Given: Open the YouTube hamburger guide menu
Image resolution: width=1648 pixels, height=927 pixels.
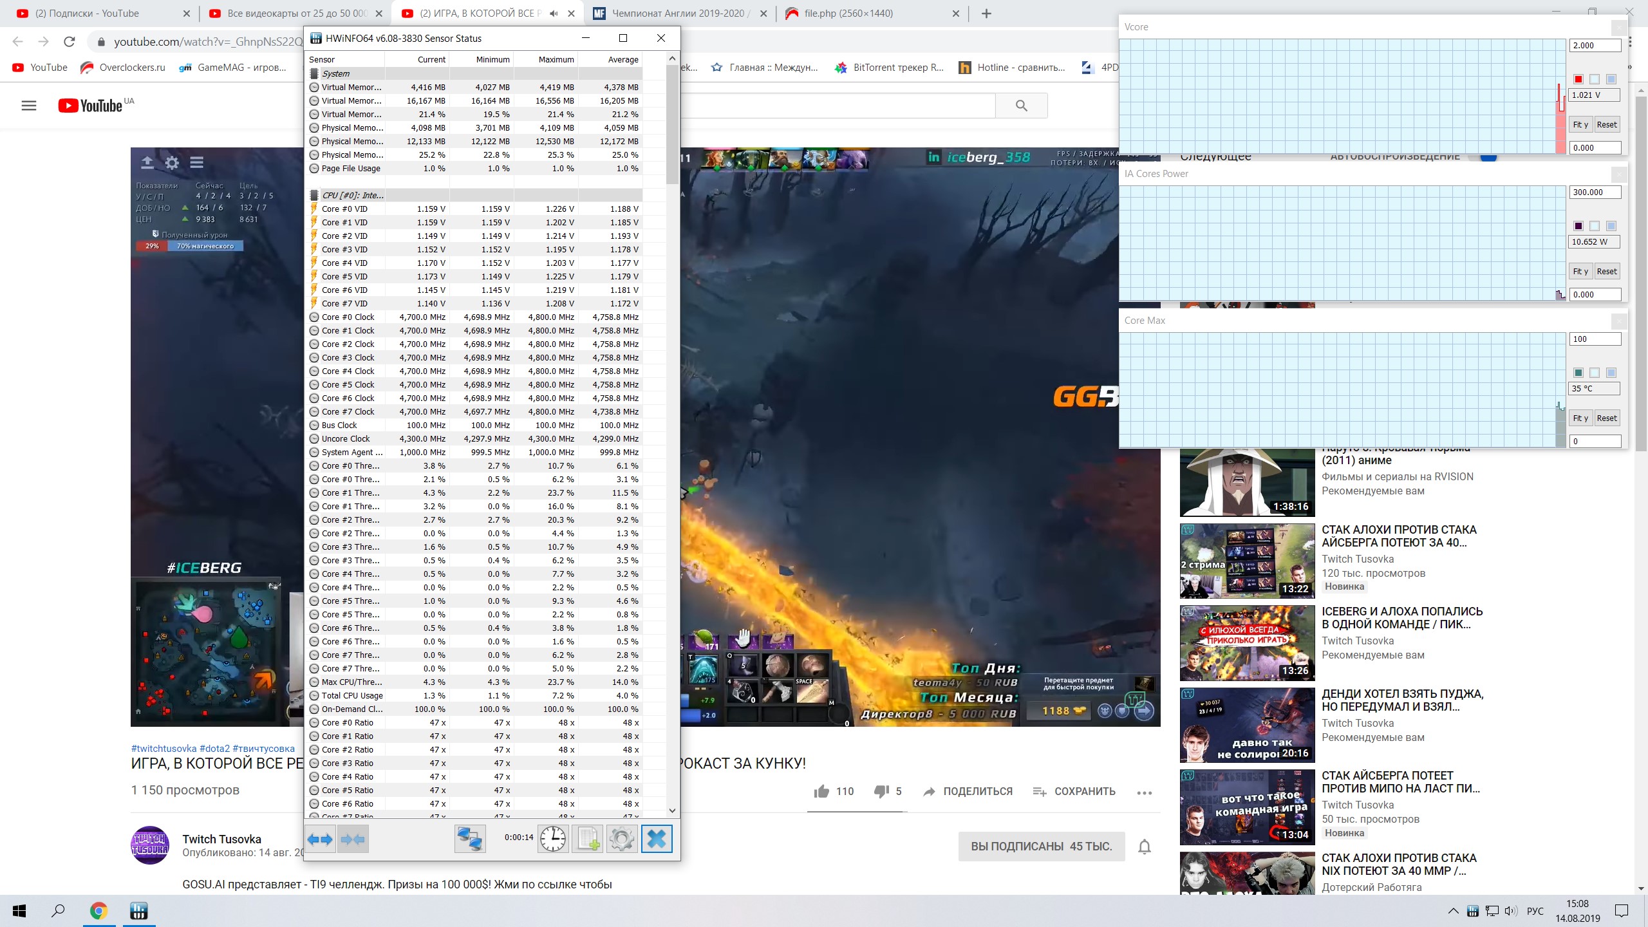Looking at the screenshot, I should [x=29, y=106].
